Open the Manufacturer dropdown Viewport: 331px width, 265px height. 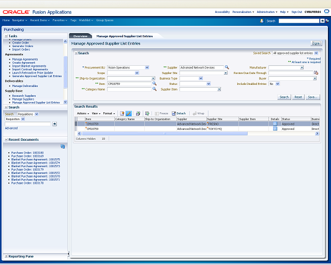302,67
